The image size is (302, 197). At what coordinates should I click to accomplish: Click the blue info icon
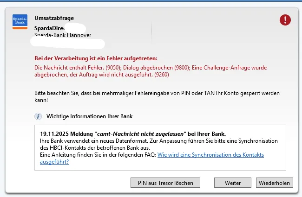[38, 116]
